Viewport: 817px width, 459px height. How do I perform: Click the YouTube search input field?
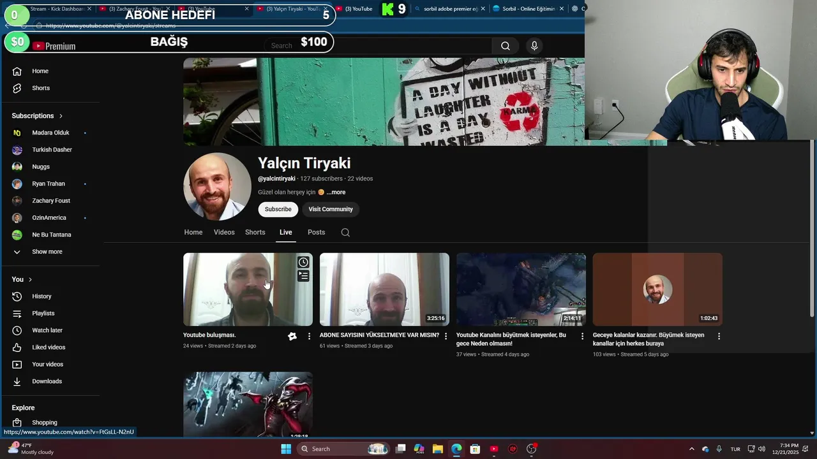[x=379, y=45]
